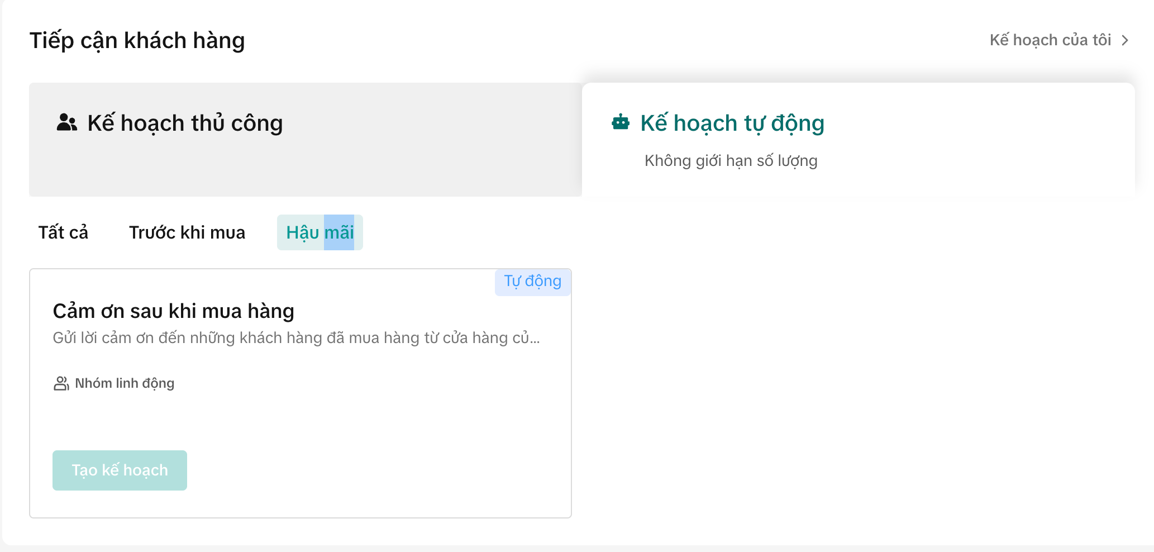The height and width of the screenshot is (552, 1154).
Task: Open the Kế hoạch của tôi link
Action: tap(1050, 40)
